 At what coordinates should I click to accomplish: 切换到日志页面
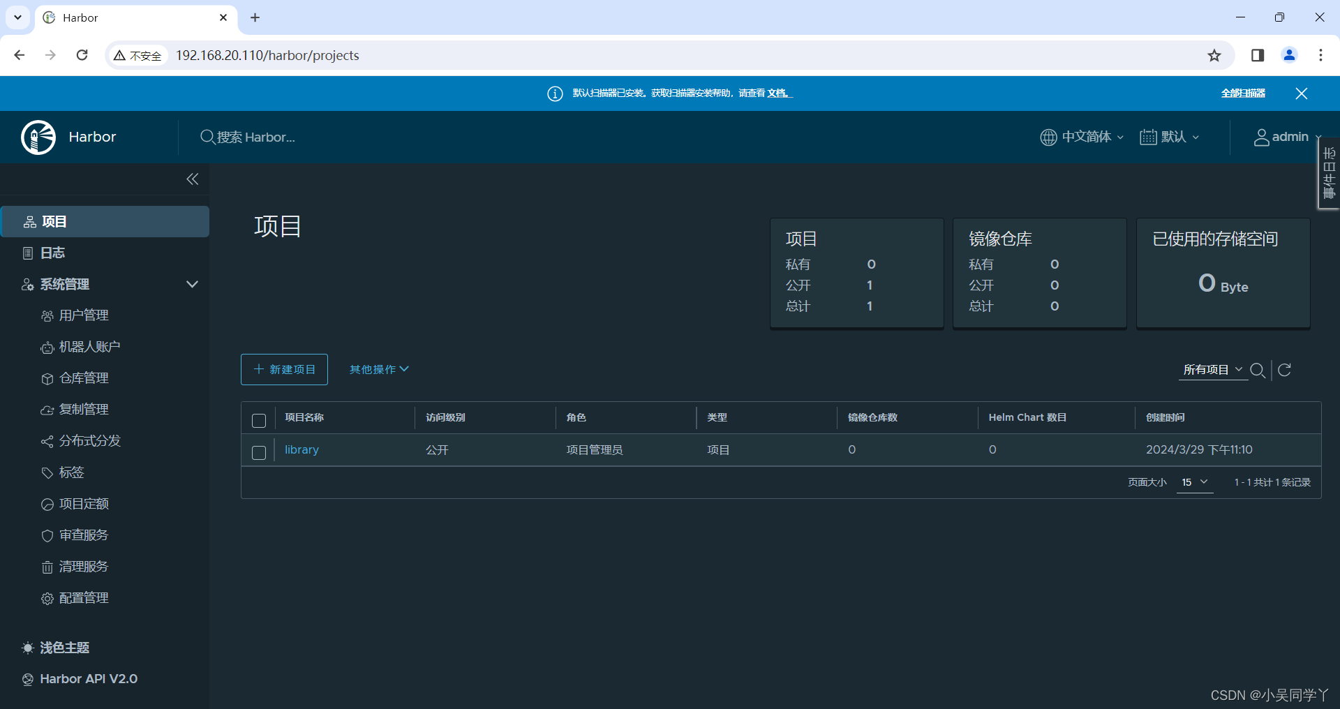pyautogui.click(x=52, y=253)
